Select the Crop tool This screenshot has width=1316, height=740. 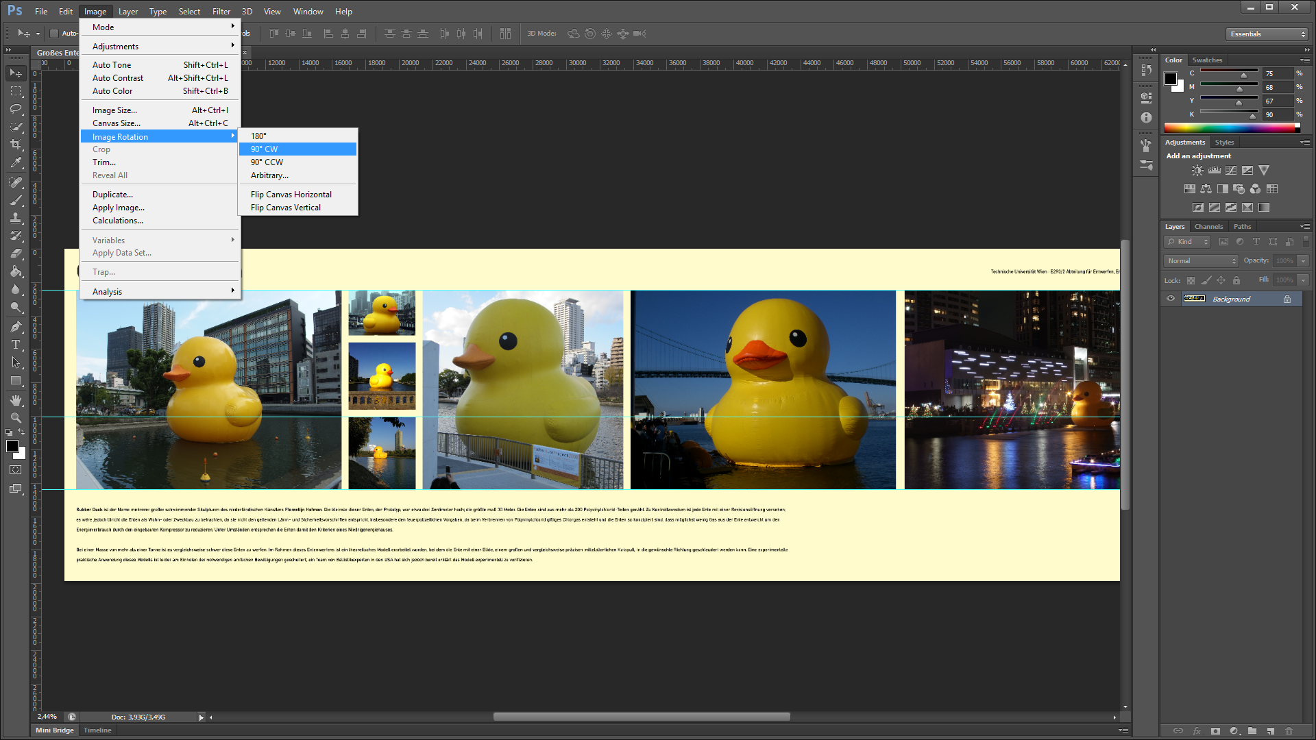(16, 145)
